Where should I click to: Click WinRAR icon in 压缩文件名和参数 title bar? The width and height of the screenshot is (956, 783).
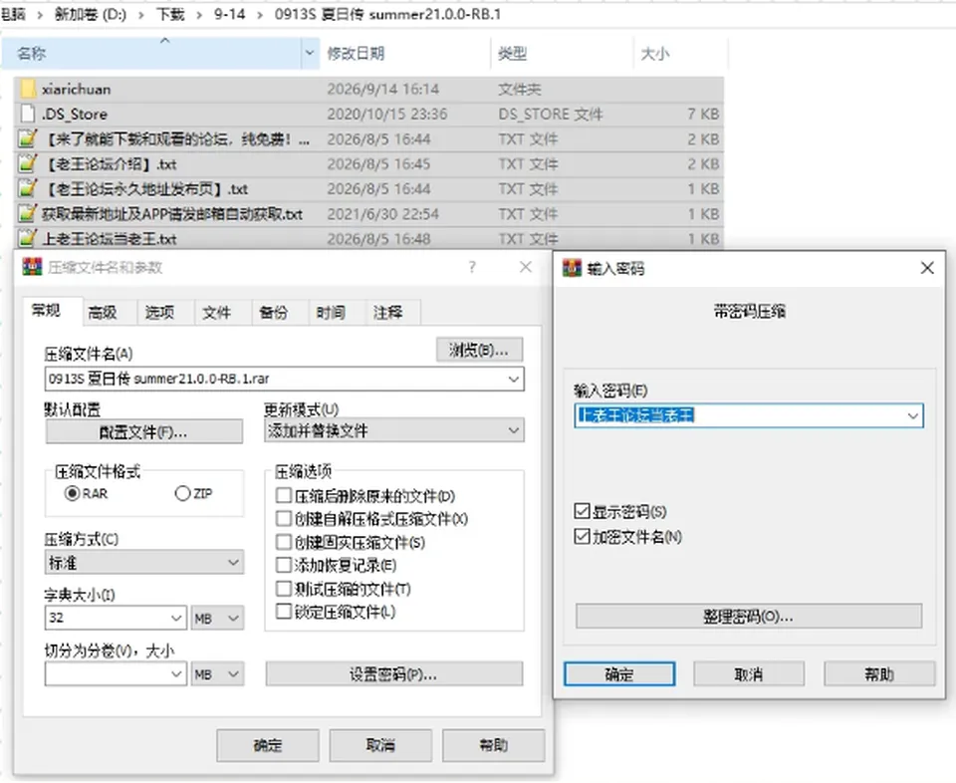pyautogui.click(x=32, y=267)
